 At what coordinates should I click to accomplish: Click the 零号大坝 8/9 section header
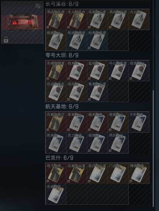(62, 55)
